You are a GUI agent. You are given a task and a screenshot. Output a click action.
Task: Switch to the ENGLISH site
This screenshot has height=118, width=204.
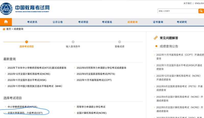[x=199, y=3]
